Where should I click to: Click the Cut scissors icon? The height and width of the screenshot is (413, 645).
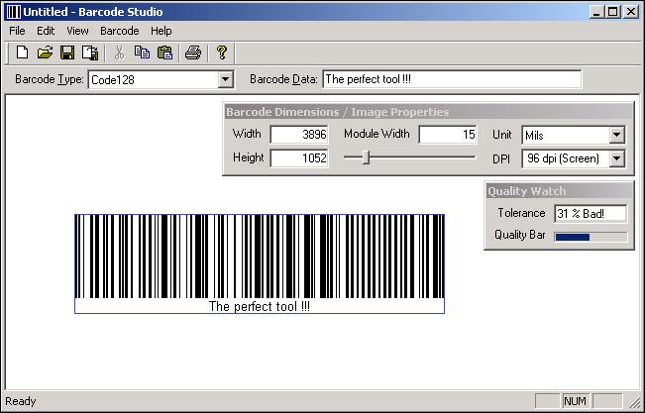[119, 52]
